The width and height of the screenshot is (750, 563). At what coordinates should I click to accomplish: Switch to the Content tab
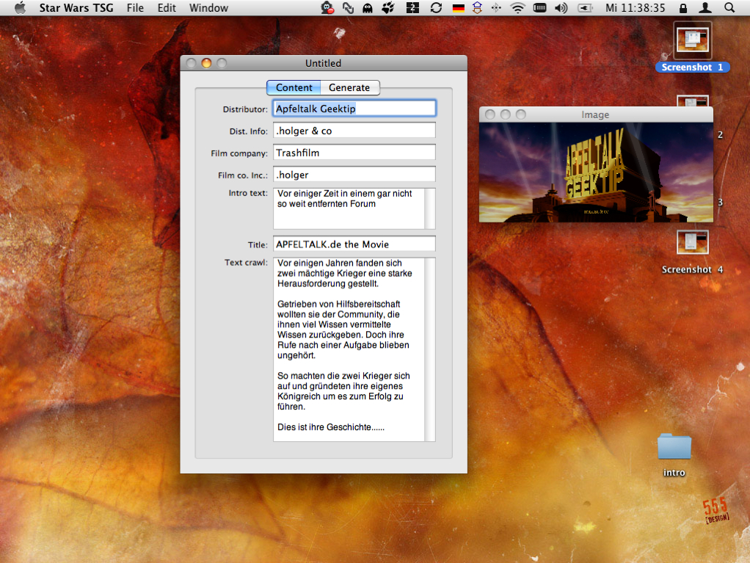click(x=294, y=87)
